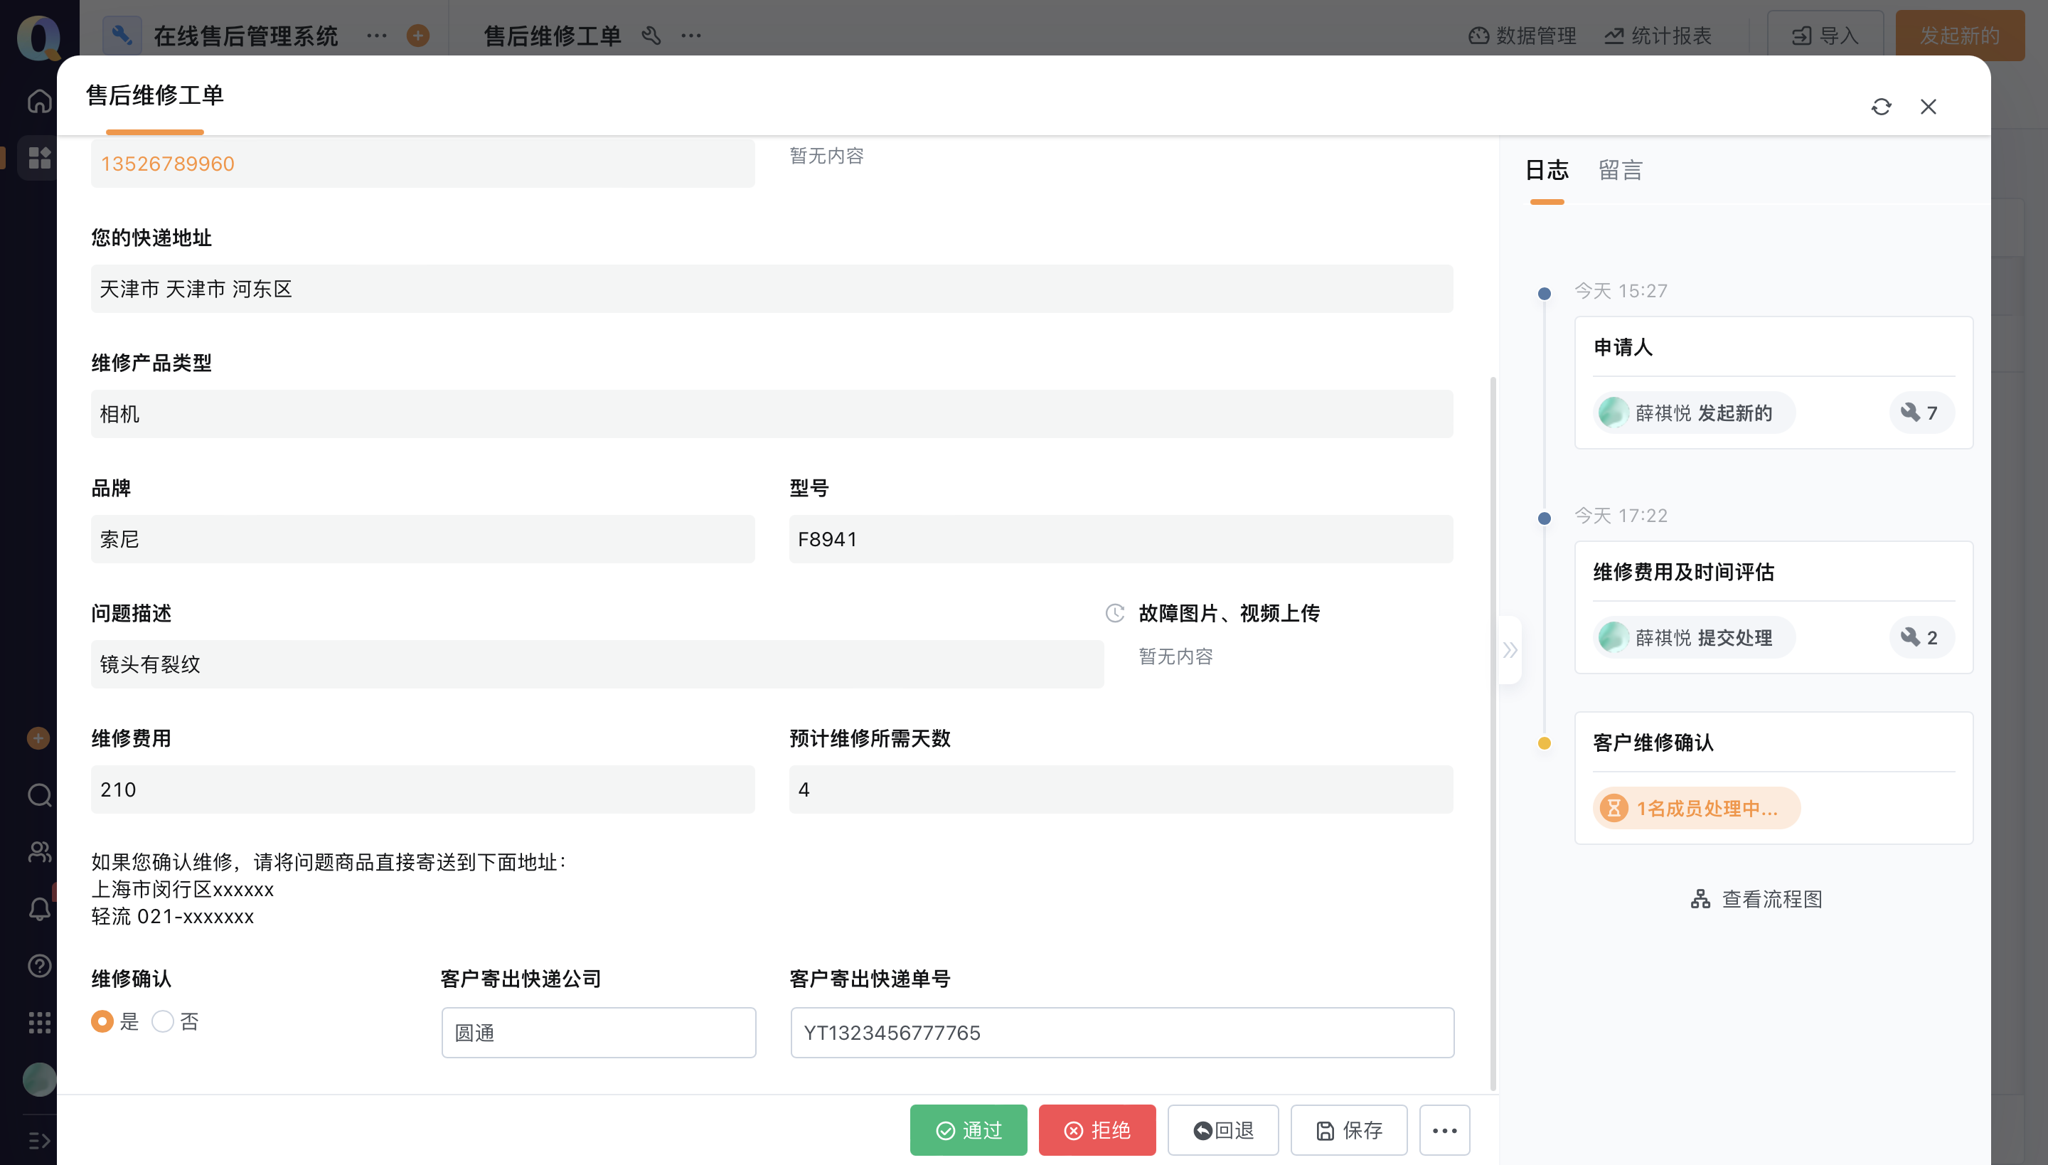This screenshot has height=1165, width=2048.
Task: Approve with the green 通过 button
Action: tap(968, 1129)
